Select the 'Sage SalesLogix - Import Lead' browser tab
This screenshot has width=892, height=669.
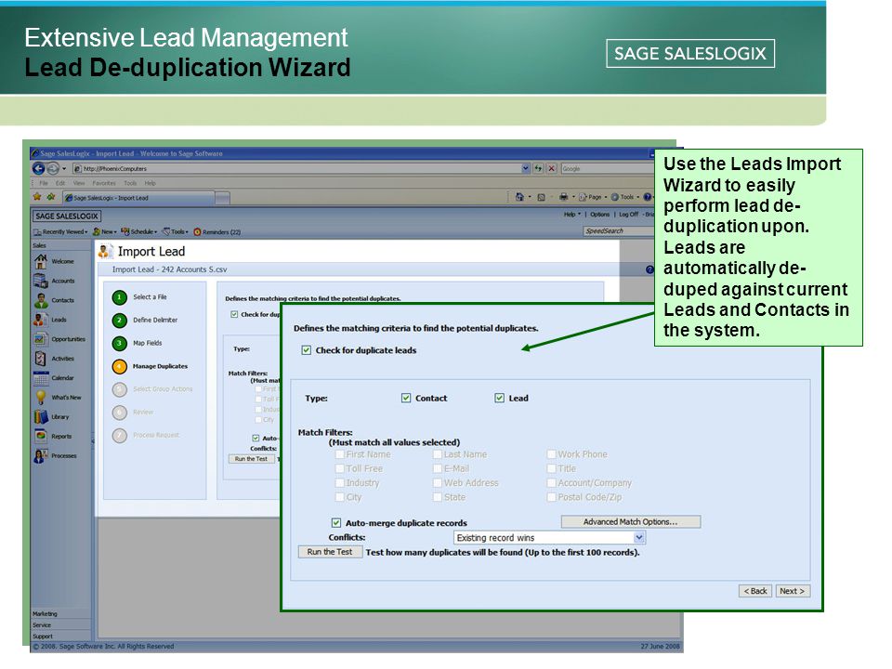138,198
